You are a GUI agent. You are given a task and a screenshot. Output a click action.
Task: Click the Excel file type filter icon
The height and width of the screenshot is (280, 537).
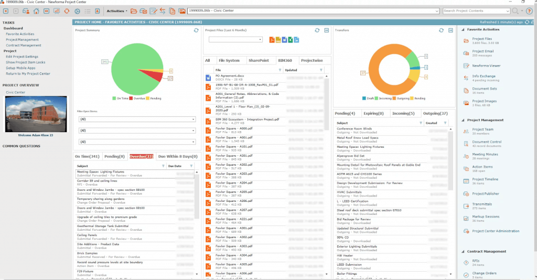pyautogui.click(x=291, y=40)
